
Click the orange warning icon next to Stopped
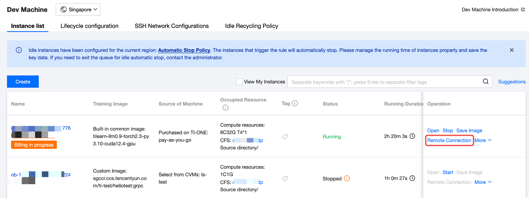point(347,178)
